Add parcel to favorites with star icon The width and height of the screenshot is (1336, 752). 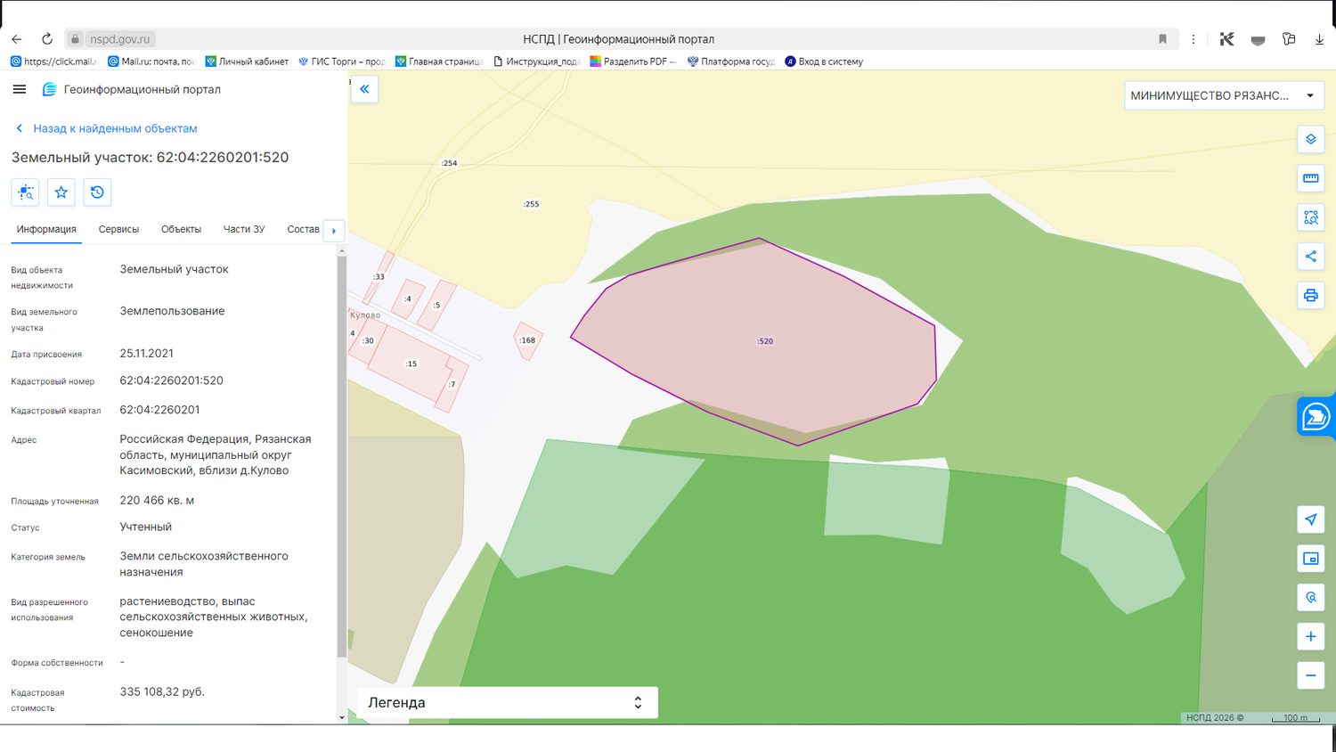tap(61, 192)
